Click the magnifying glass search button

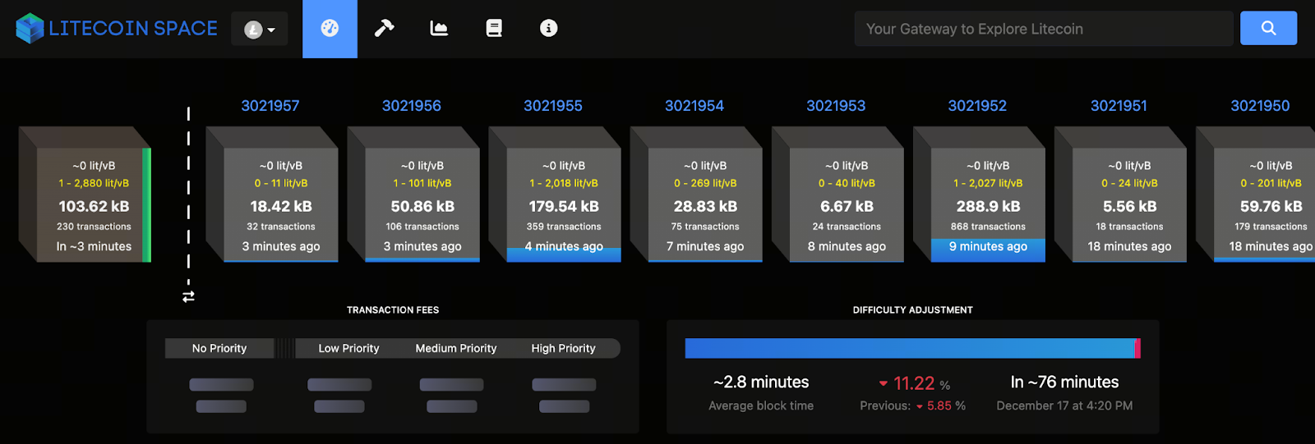tap(1268, 29)
